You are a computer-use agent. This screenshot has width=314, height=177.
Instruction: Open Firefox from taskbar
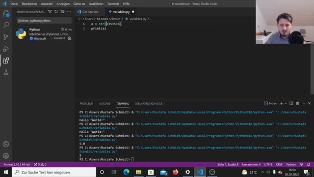(176, 172)
